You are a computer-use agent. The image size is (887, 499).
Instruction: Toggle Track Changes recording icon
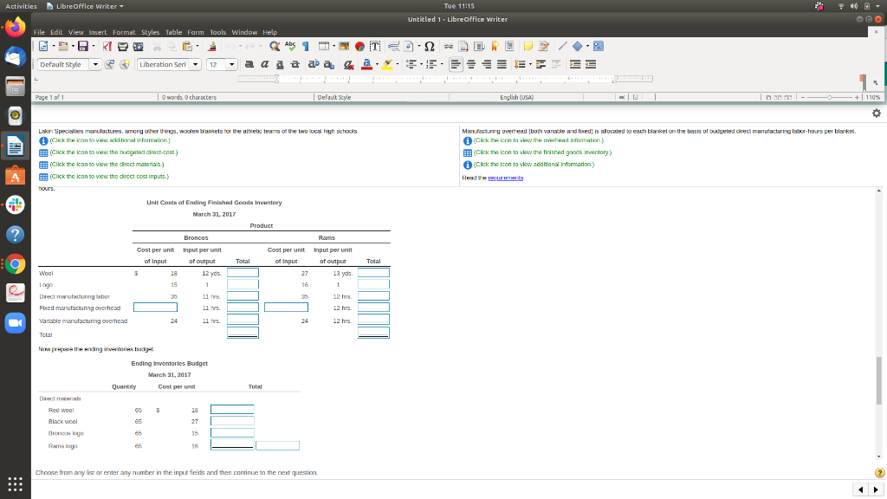544,47
